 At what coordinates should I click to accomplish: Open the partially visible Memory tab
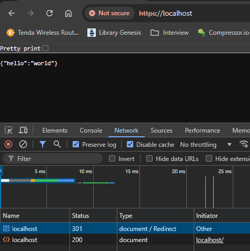[241, 130]
